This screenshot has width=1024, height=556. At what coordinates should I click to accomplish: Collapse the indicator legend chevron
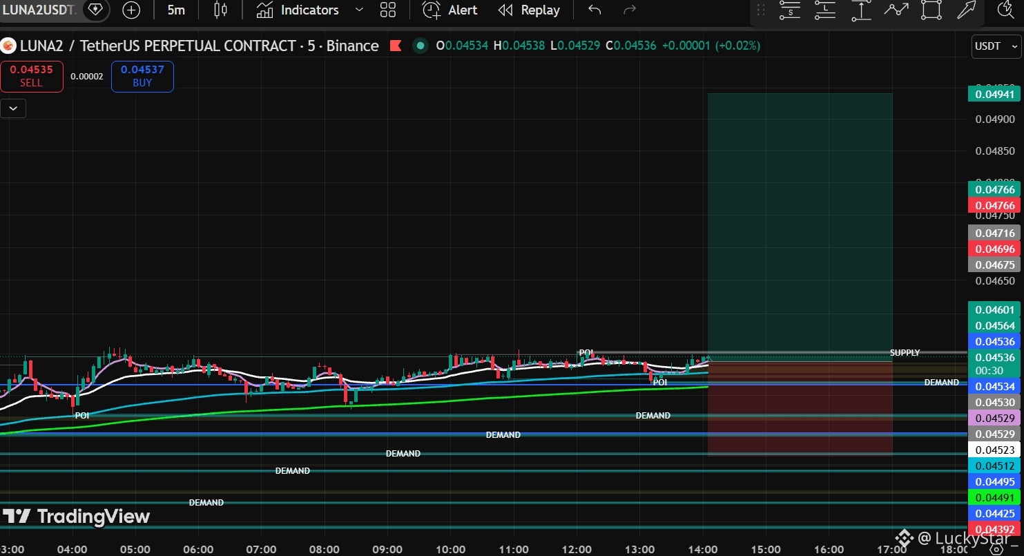[x=13, y=108]
